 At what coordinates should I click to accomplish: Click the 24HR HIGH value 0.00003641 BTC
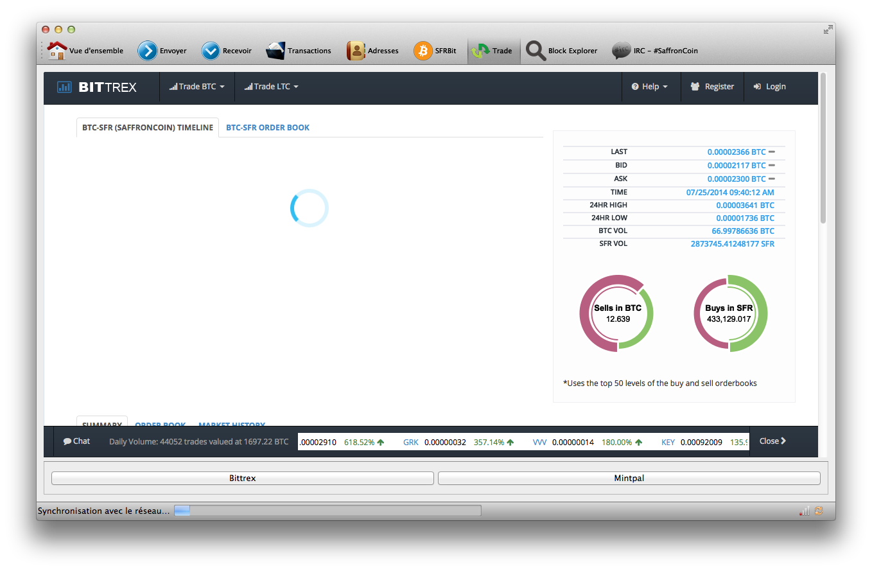[x=746, y=206]
